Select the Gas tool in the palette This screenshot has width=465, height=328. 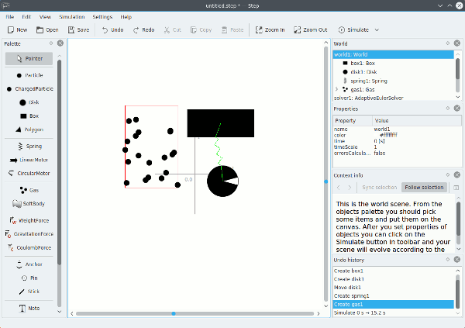(x=29, y=189)
